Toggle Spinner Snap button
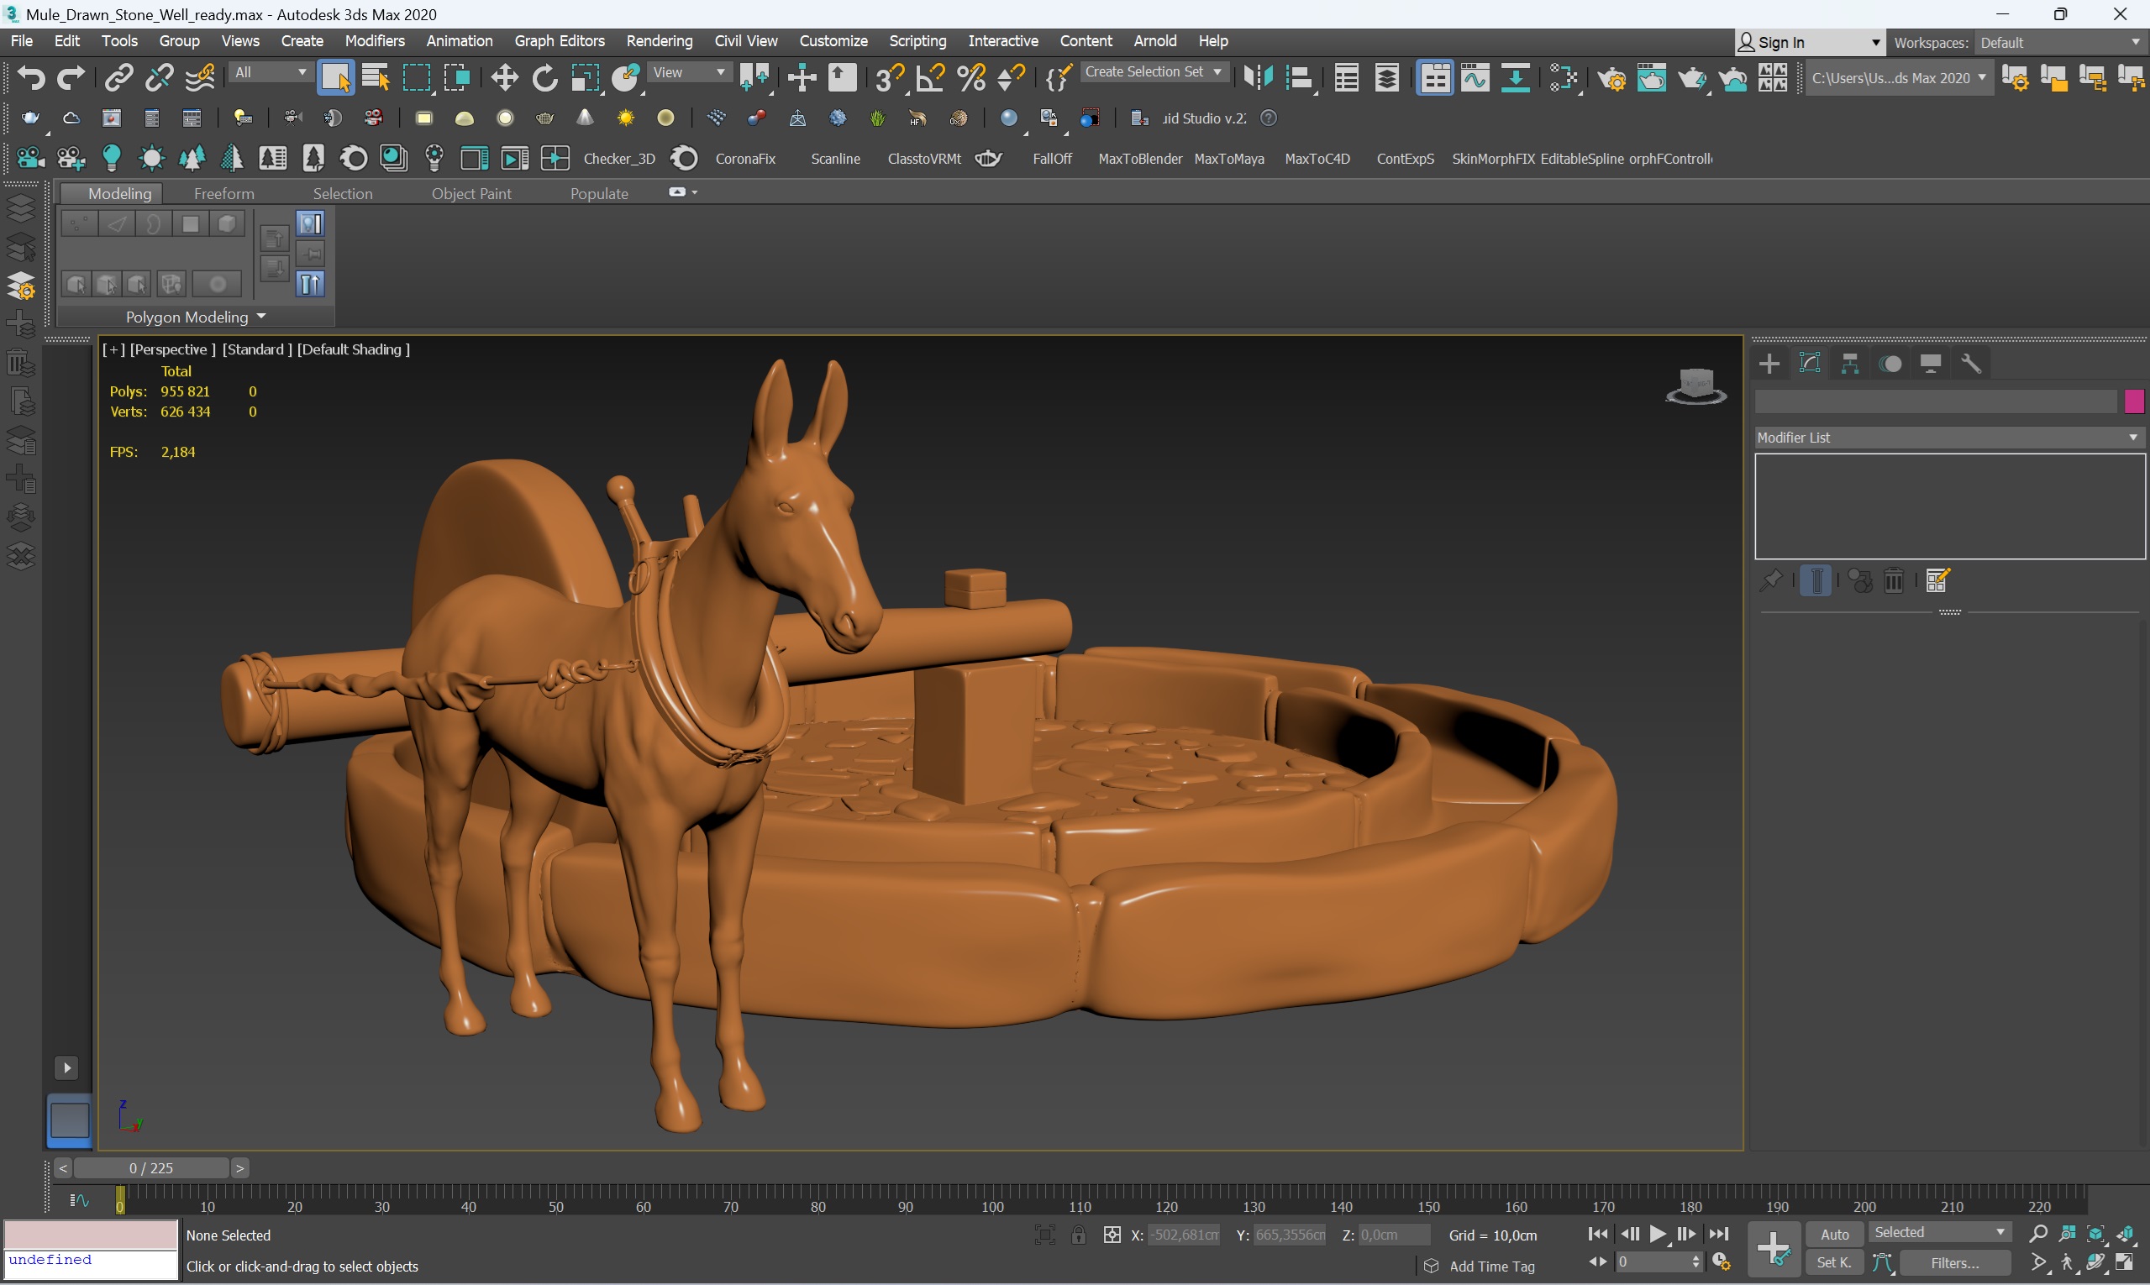This screenshot has height=1285, width=2150. [1011, 78]
